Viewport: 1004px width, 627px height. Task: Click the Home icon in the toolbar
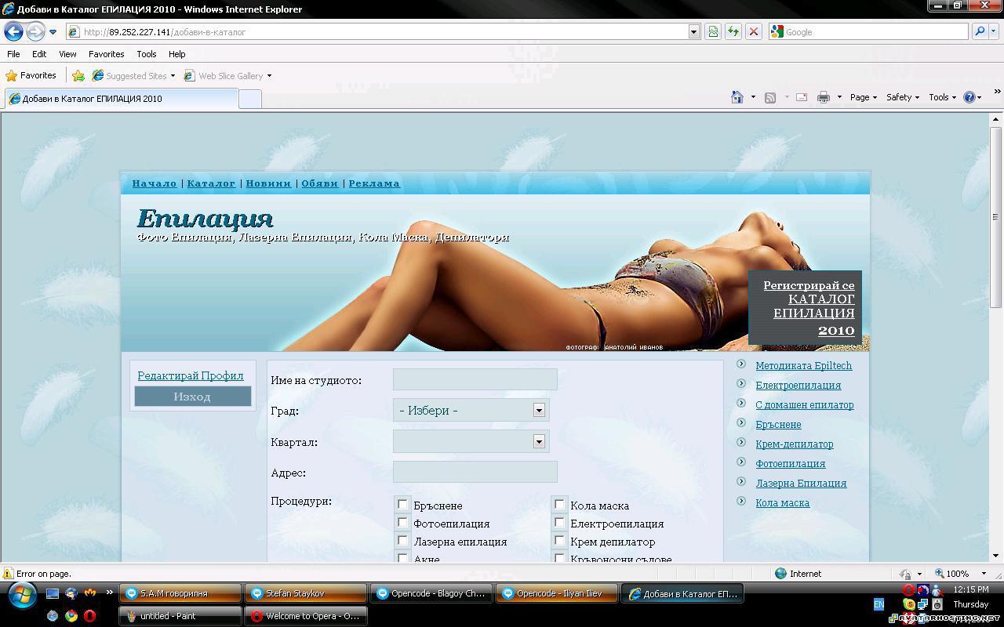click(x=736, y=97)
